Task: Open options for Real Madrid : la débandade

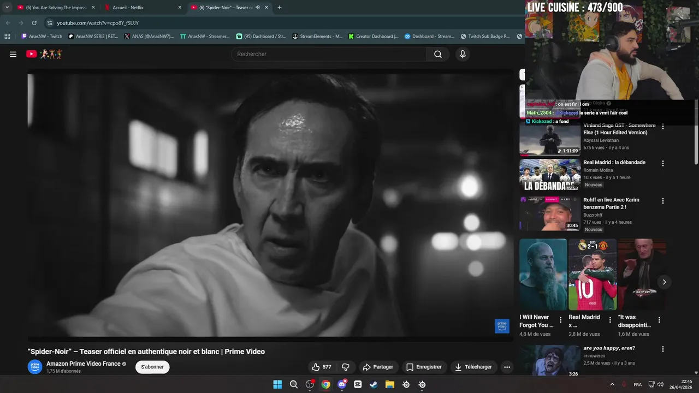Action: (663, 163)
